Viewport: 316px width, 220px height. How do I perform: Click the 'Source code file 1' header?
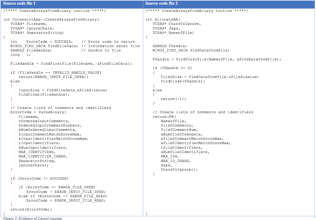pos(19,3)
